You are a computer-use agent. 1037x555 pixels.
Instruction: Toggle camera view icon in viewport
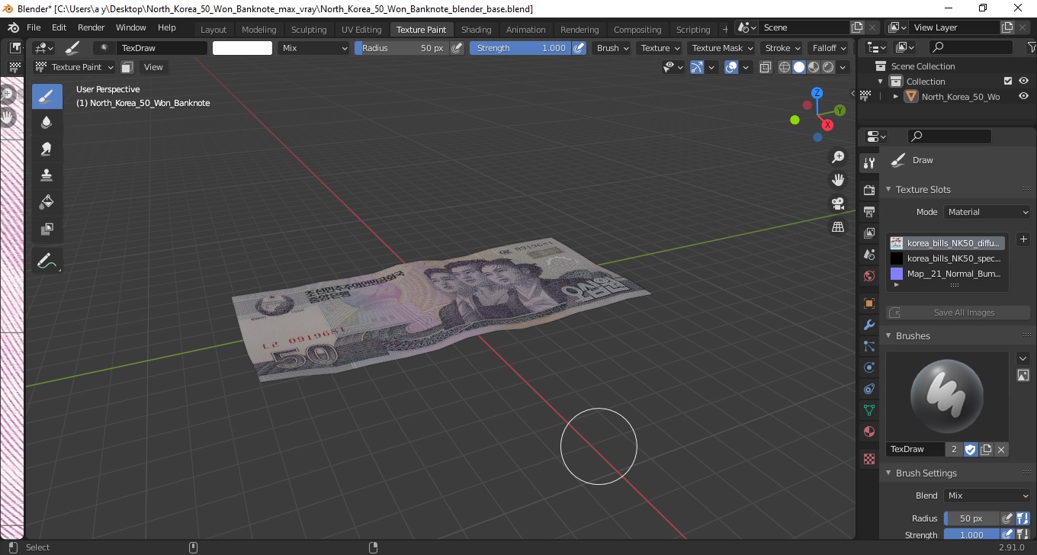(838, 204)
